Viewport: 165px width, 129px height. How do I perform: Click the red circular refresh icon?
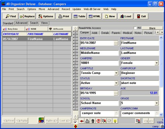pyautogui.click(x=98, y=121)
